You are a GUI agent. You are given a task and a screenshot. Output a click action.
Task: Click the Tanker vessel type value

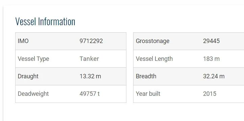click(89, 58)
